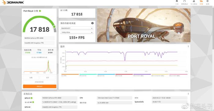Open the three-dot menu in system info panel
The width and height of the screenshot is (214, 111).
[188, 94]
